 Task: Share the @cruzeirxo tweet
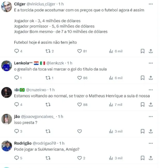pyautogui.click(x=151, y=104)
